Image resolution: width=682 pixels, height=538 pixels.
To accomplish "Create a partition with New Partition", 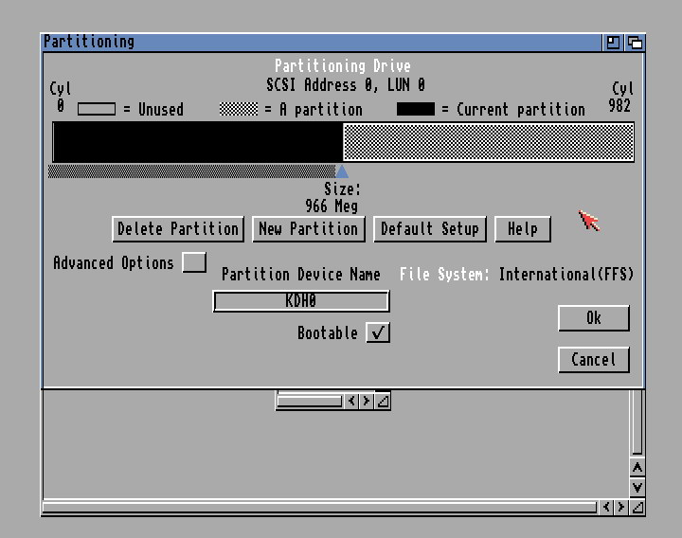I will (308, 229).
